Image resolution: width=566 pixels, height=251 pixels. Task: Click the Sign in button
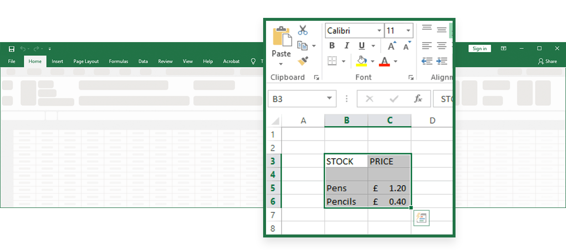pyautogui.click(x=479, y=48)
